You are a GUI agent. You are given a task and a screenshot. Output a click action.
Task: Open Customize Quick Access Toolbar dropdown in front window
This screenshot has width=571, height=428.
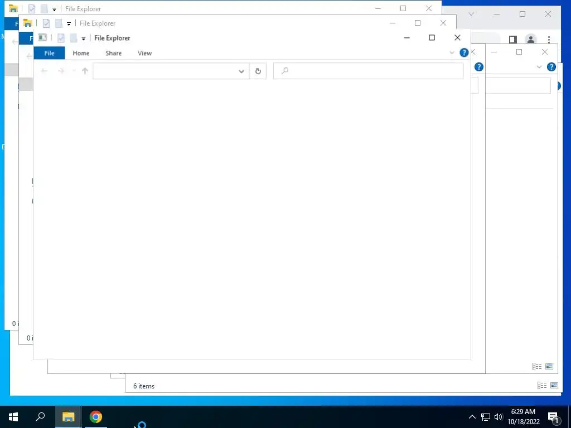pos(84,38)
